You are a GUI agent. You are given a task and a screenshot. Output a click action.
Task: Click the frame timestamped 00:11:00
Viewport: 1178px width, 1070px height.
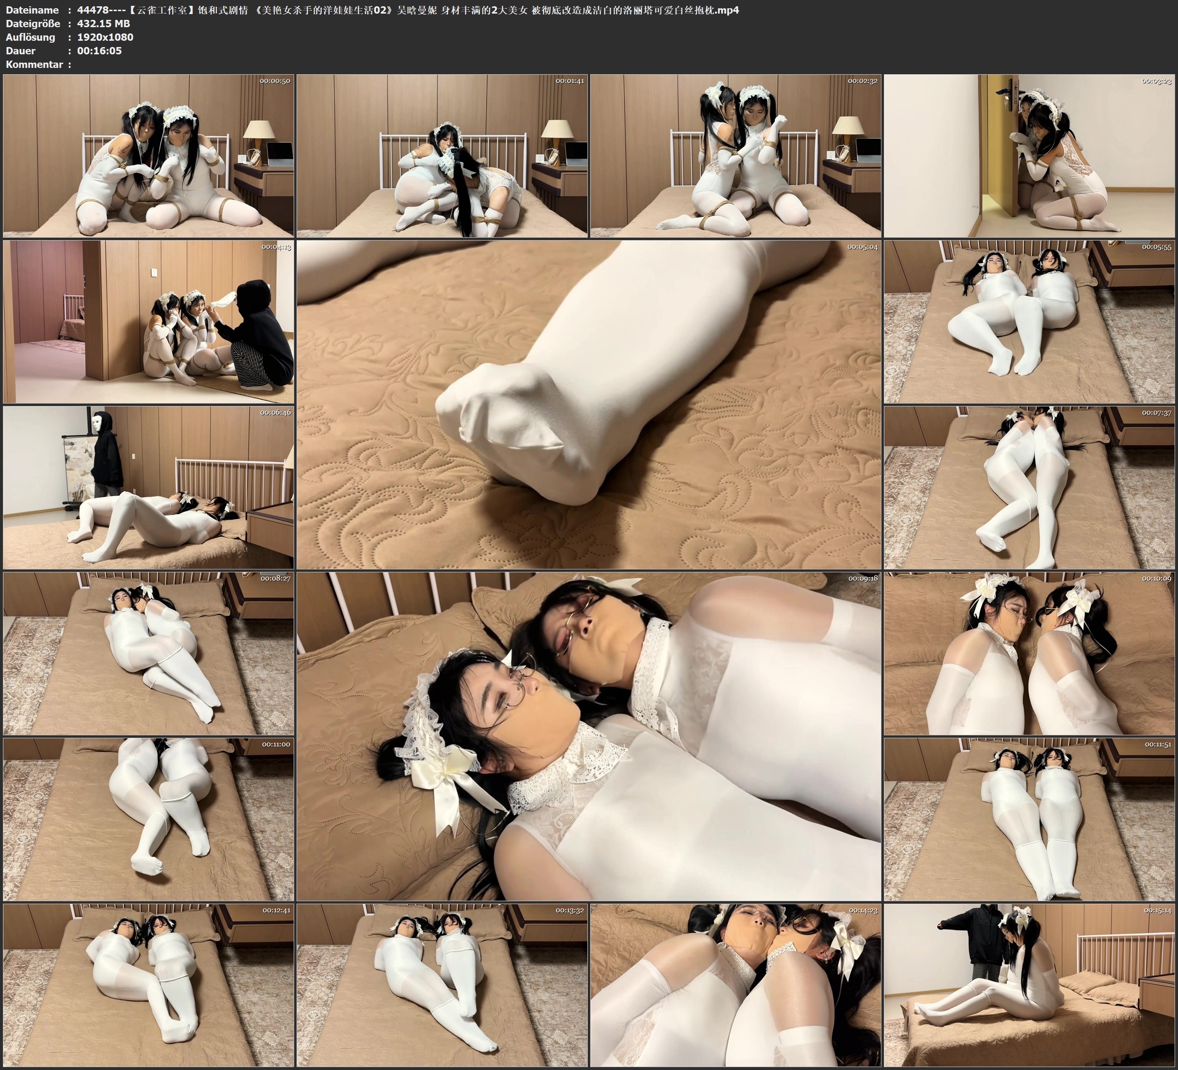point(149,819)
